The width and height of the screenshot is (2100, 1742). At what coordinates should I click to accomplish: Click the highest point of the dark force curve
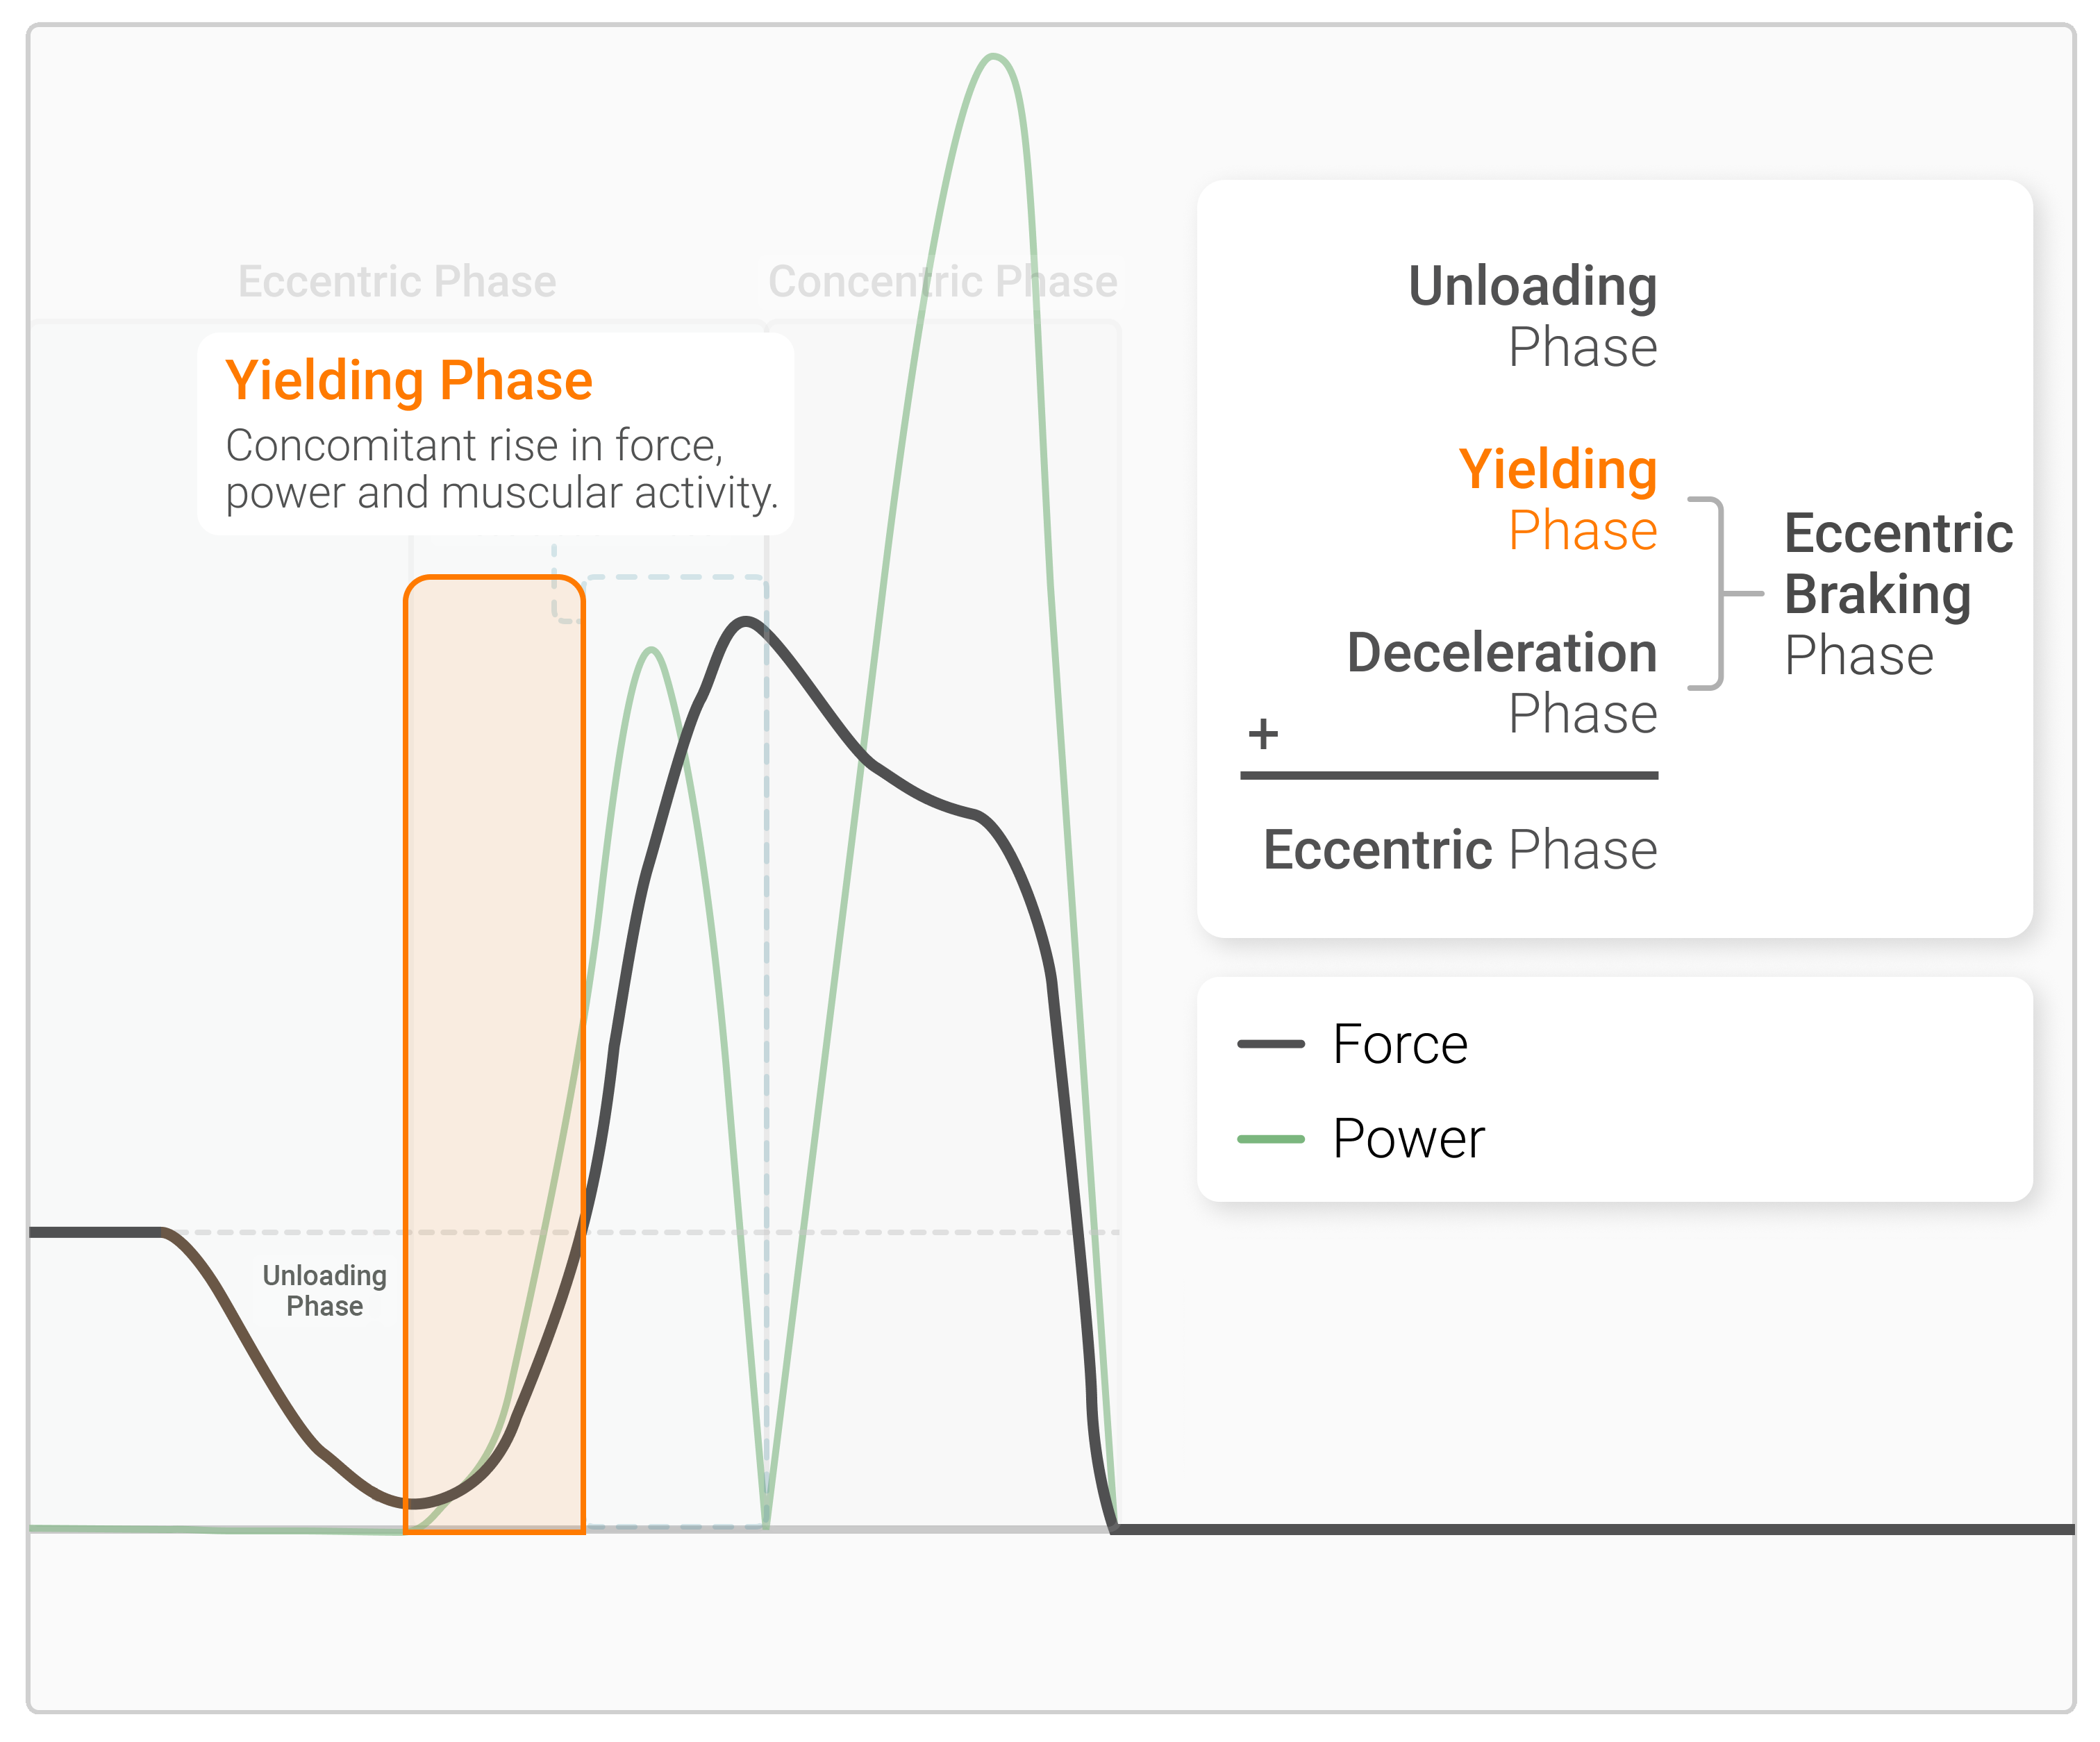coord(746,621)
